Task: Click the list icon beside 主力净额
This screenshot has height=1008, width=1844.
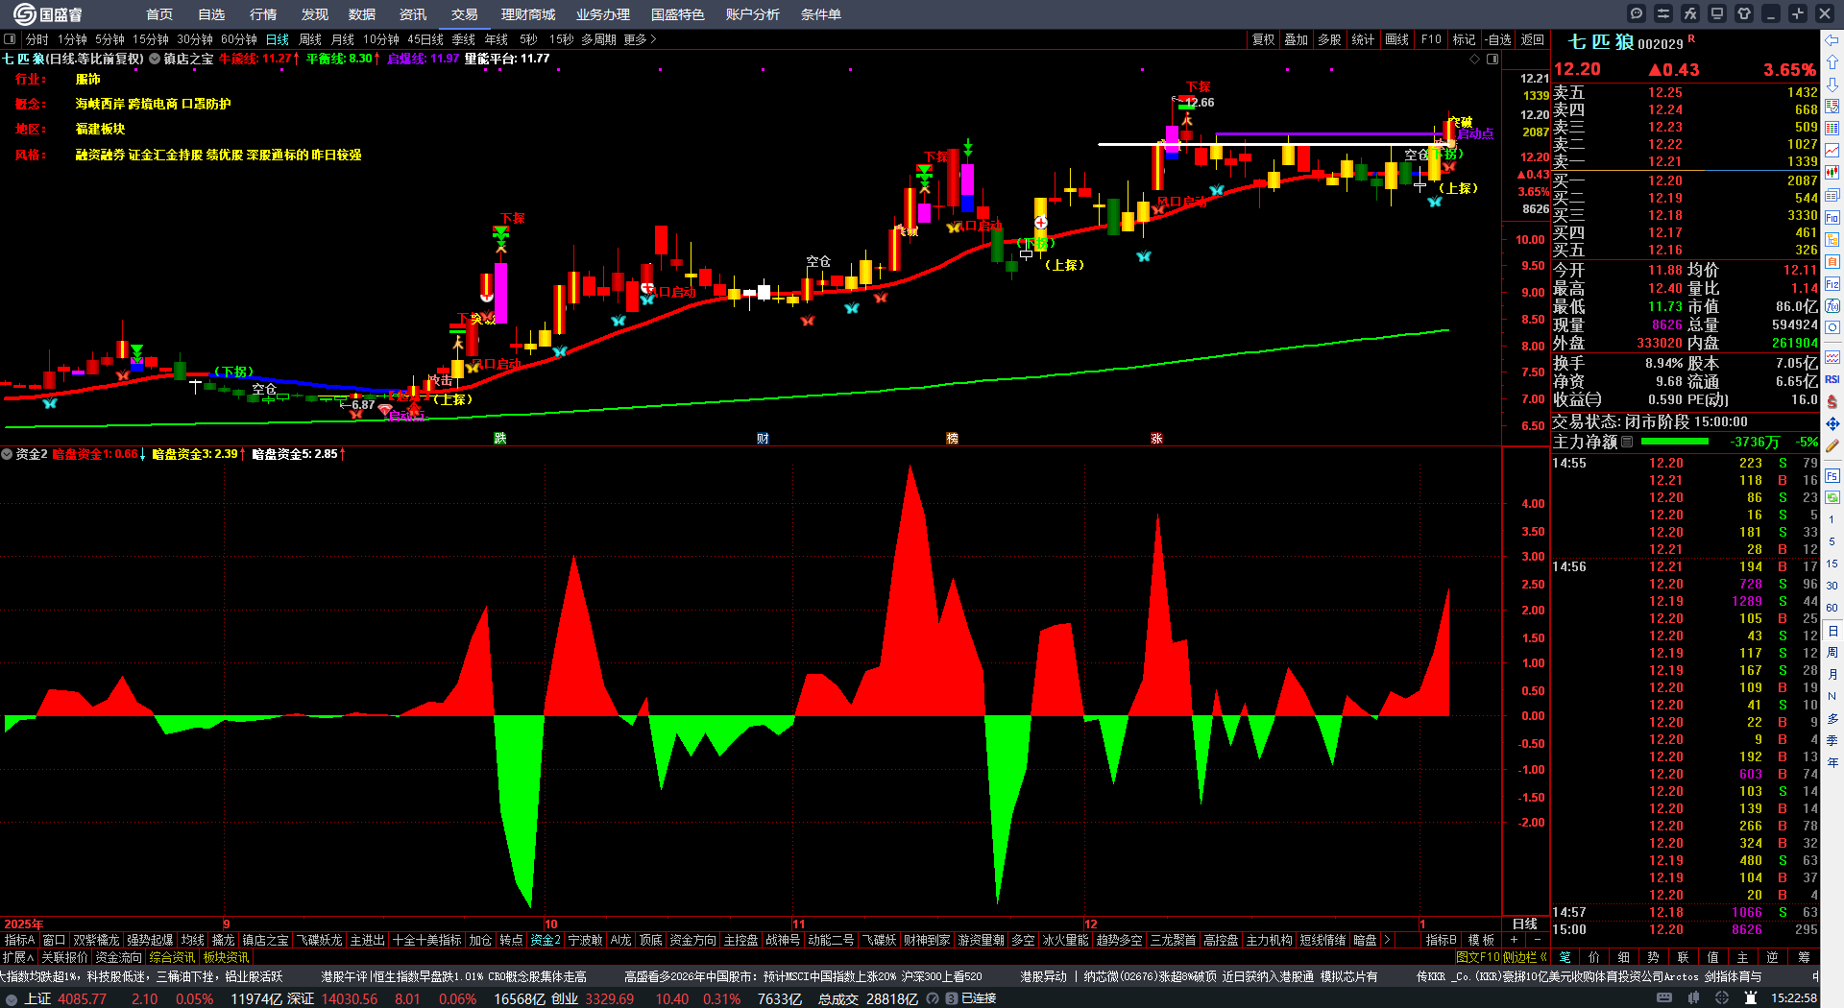Action: (x=1627, y=442)
